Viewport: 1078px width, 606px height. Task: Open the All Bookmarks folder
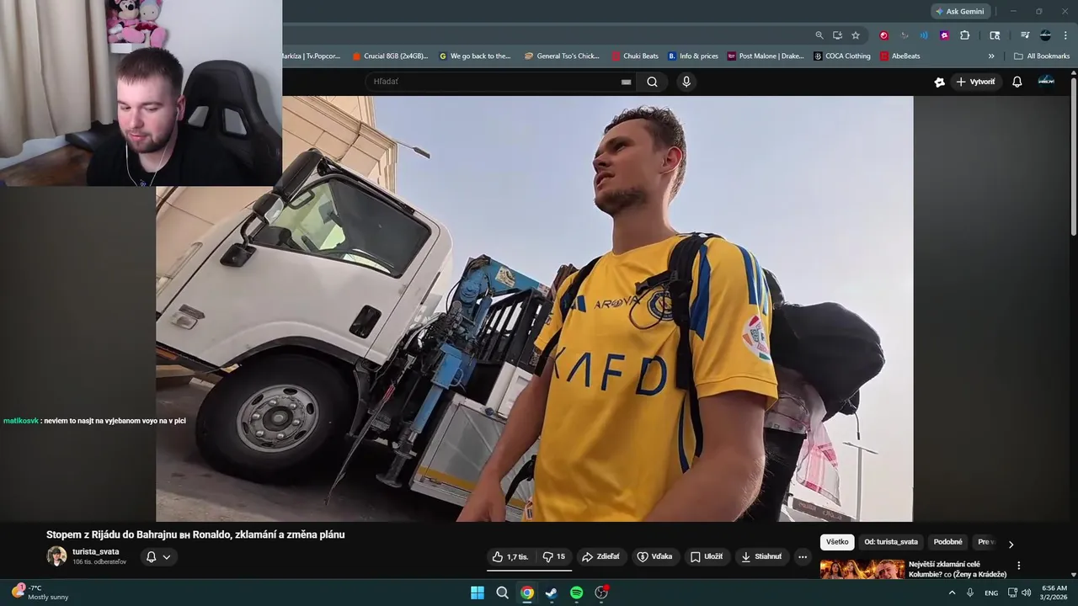click(x=1042, y=56)
